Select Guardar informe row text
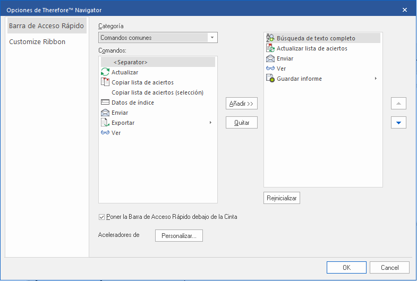417x281 pixels. tap(299, 79)
